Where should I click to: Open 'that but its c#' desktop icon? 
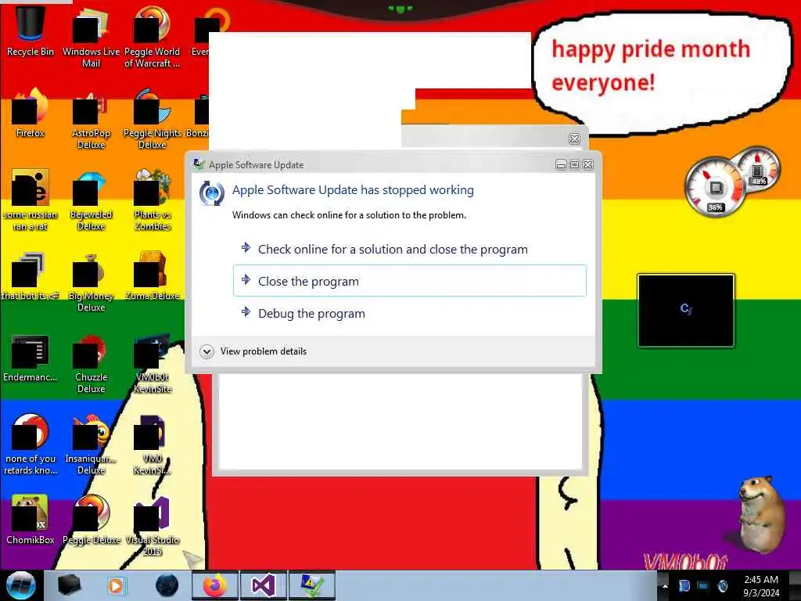tap(31, 276)
